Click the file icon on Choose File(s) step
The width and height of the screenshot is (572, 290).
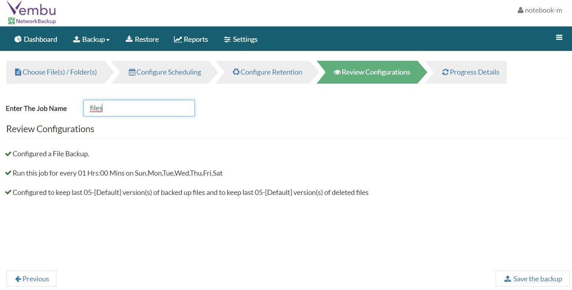tap(18, 72)
